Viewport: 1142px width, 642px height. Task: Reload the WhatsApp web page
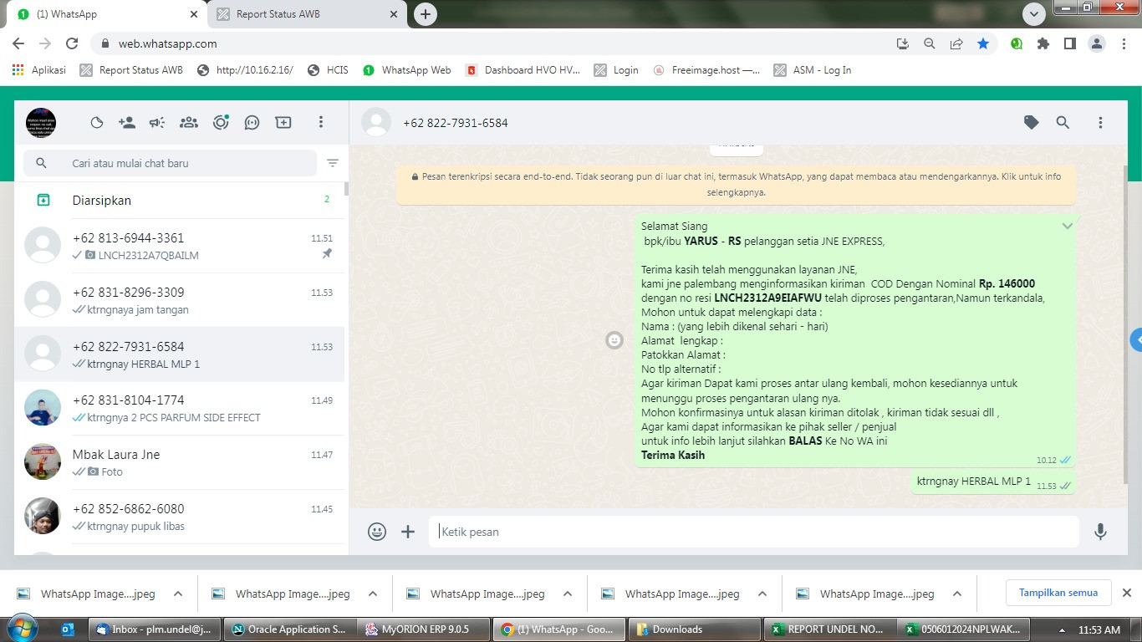point(72,43)
